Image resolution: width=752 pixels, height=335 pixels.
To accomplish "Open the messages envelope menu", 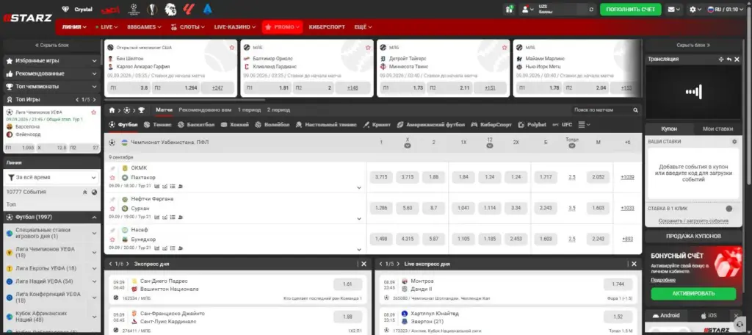I will click(x=674, y=9).
